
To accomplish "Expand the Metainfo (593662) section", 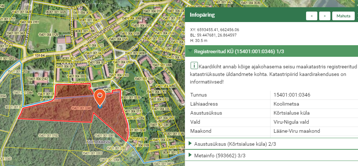I will click(x=191, y=156).
